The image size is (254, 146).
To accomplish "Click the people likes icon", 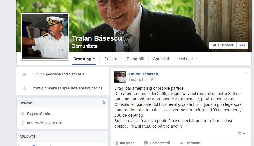I will click(24, 74).
